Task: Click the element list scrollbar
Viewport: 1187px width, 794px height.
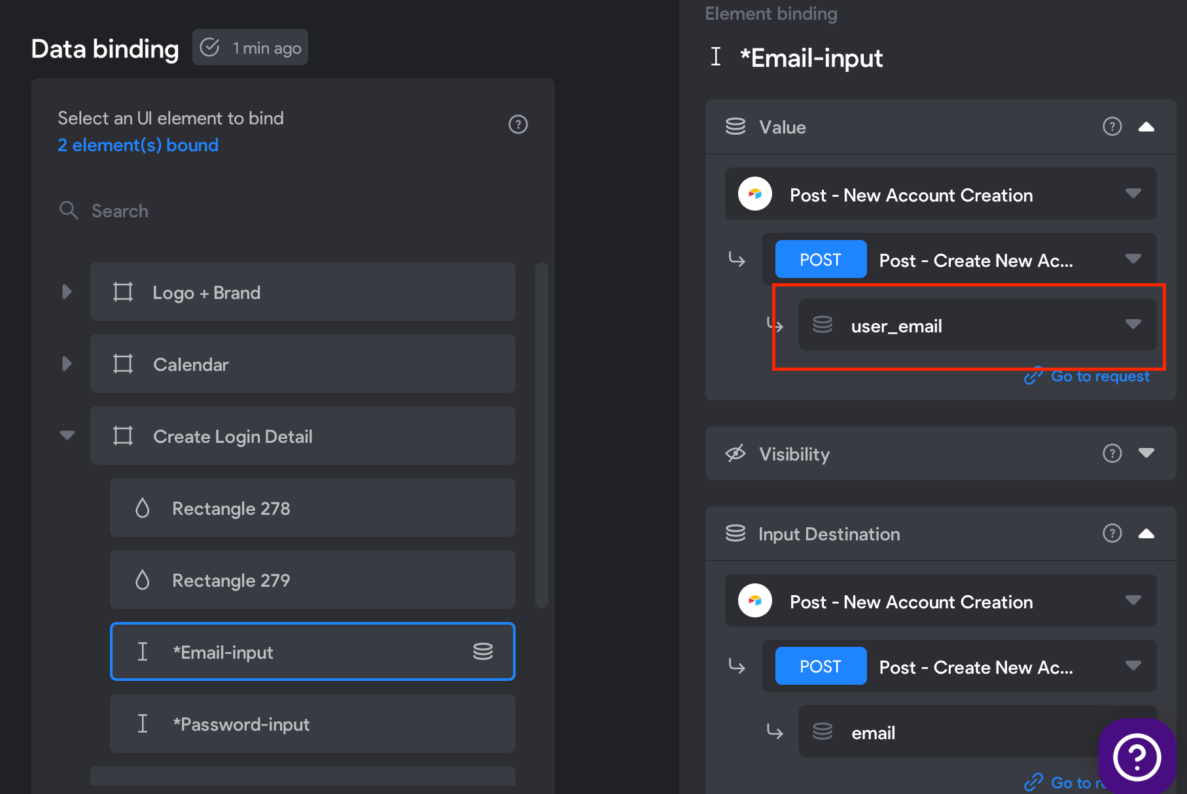Action: coord(541,436)
